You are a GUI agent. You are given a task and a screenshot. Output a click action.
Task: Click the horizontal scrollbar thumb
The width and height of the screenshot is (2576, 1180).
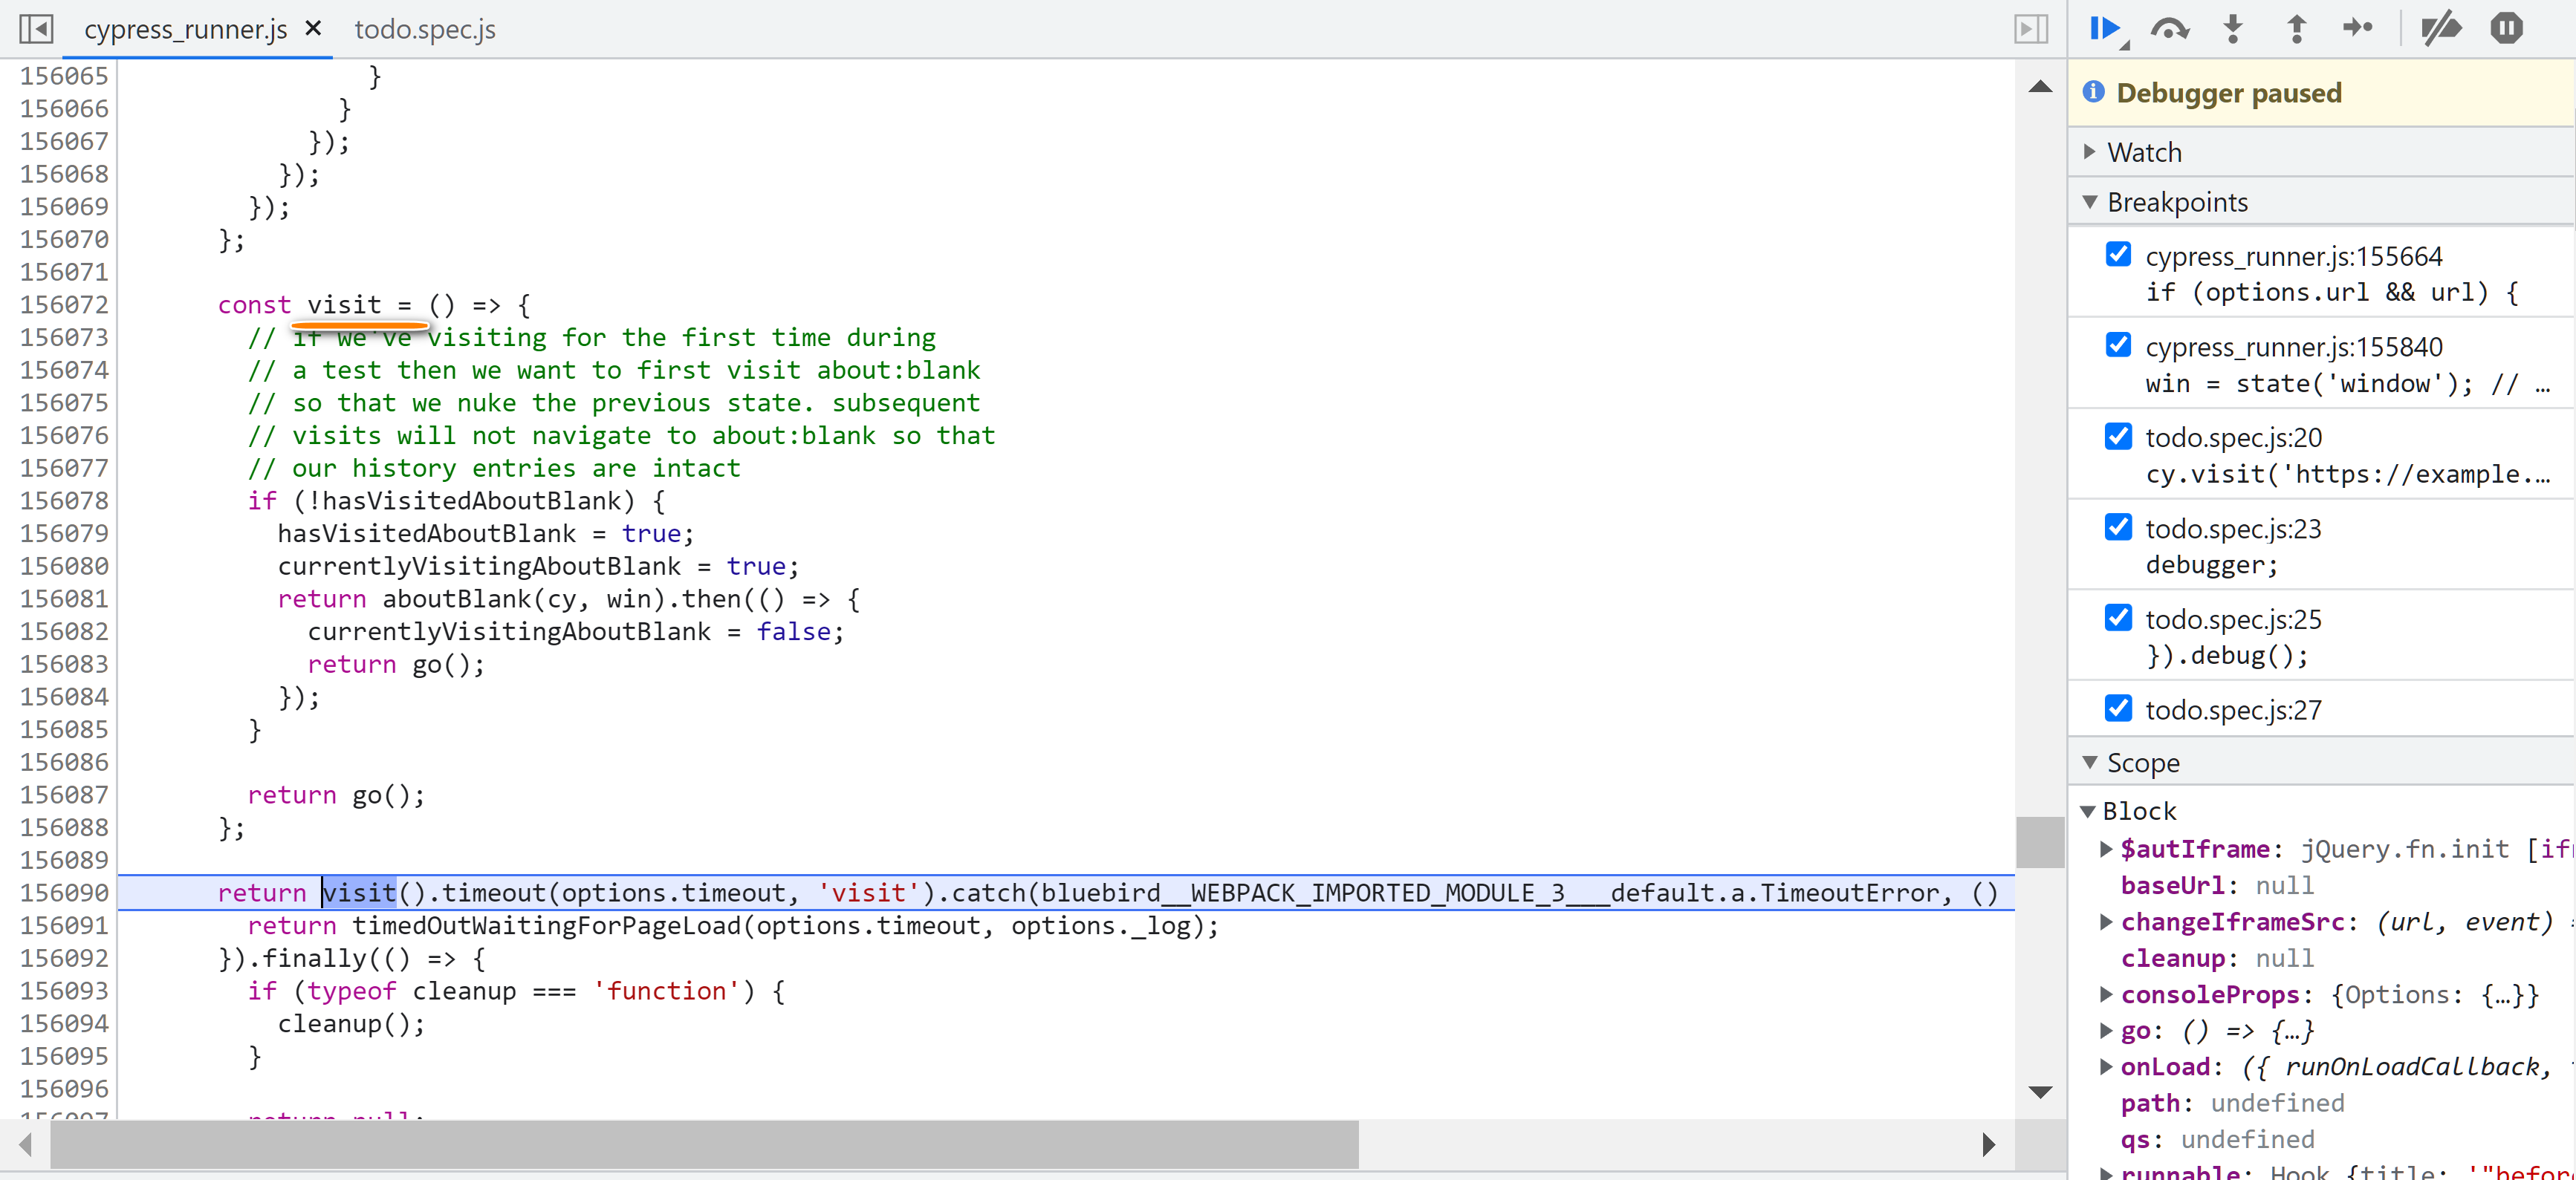pos(704,1144)
